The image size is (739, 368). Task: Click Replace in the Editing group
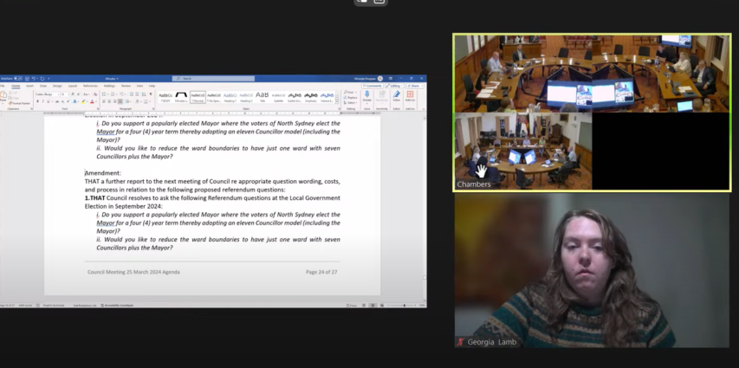pyautogui.click(x=350, y=98)
